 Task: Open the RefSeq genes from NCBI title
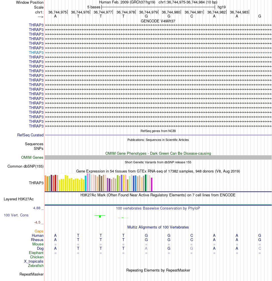(158, 131)
